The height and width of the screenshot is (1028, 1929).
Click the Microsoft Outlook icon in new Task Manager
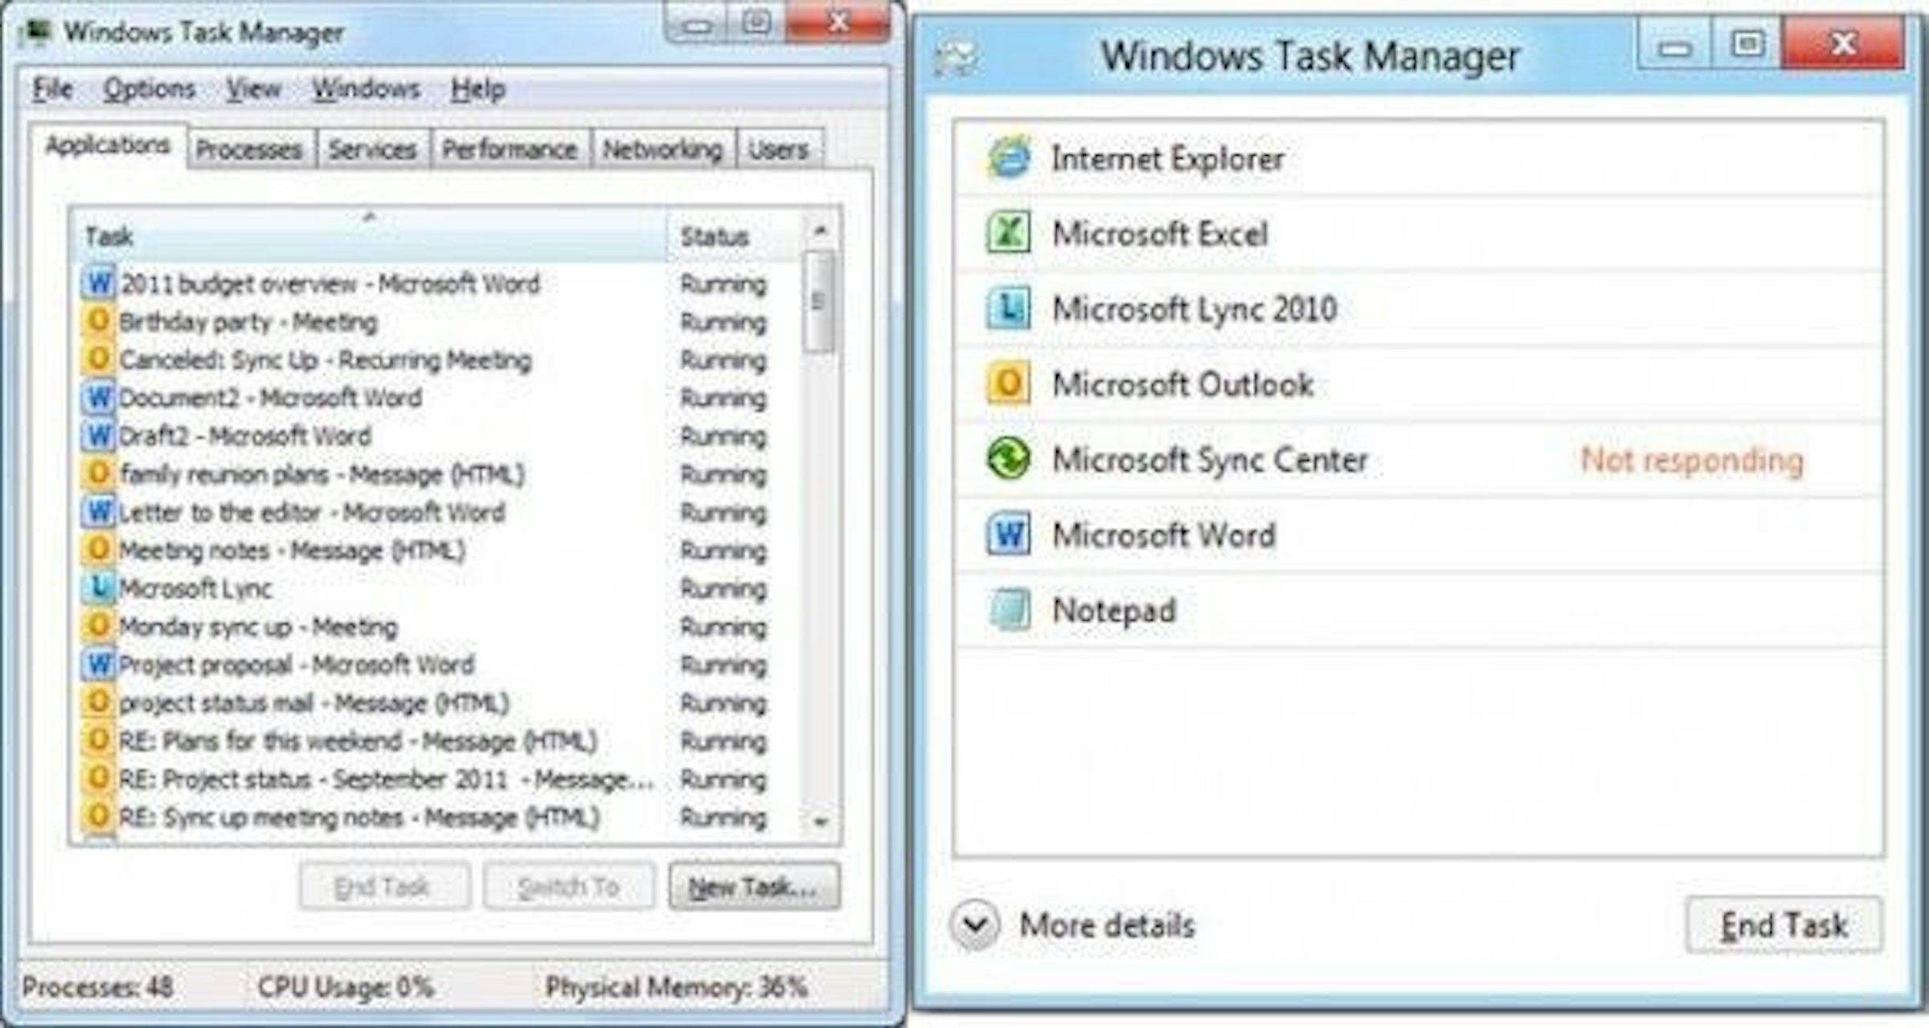point(1009,383)
